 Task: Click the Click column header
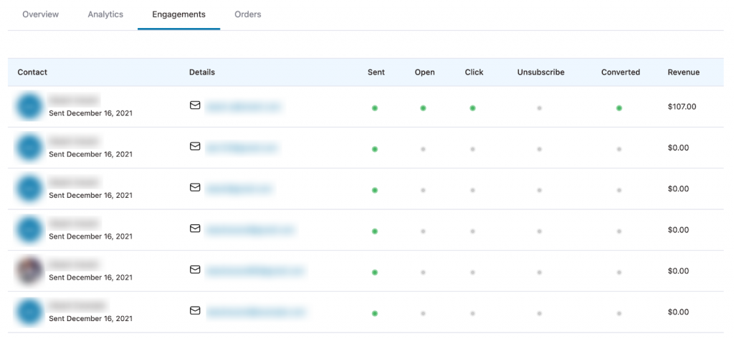coord(475,72)
